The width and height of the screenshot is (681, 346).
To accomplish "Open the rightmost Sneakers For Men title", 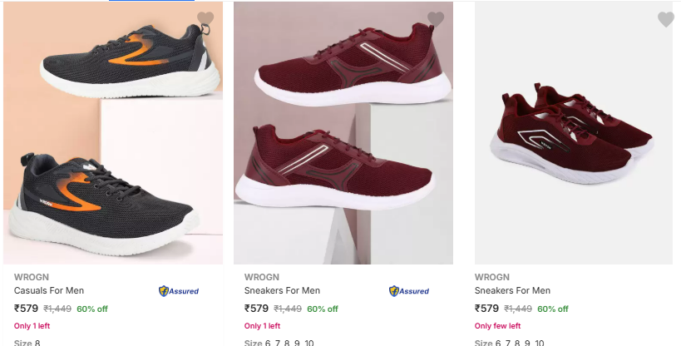I will tap(512, 290).
